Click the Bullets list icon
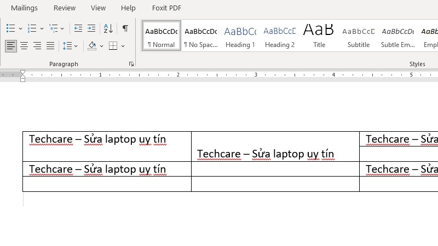The height and width of the screenshot is (246, 438). [10, 28]
